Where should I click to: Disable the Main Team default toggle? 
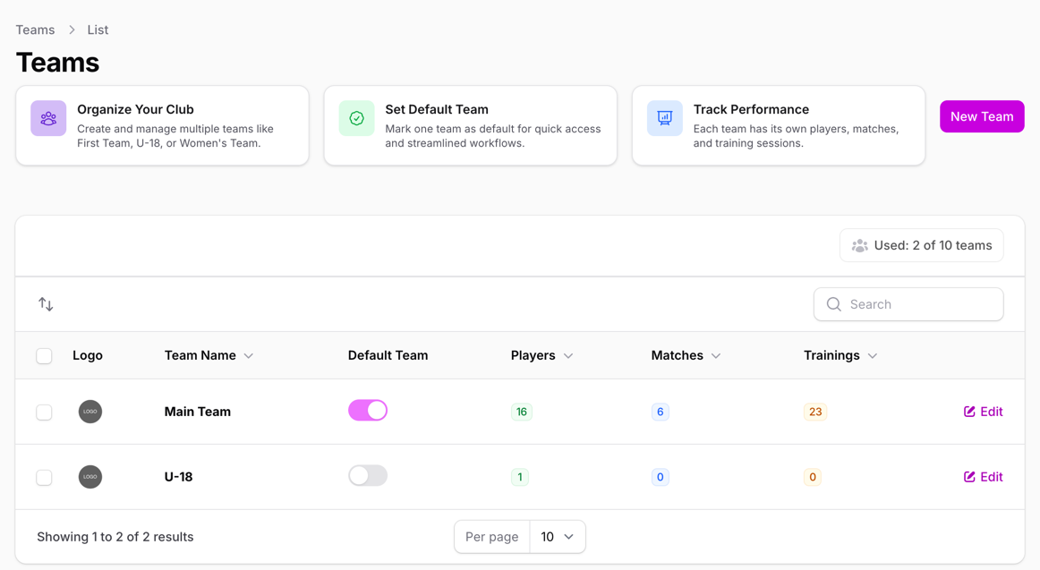(x=368, y=411)
